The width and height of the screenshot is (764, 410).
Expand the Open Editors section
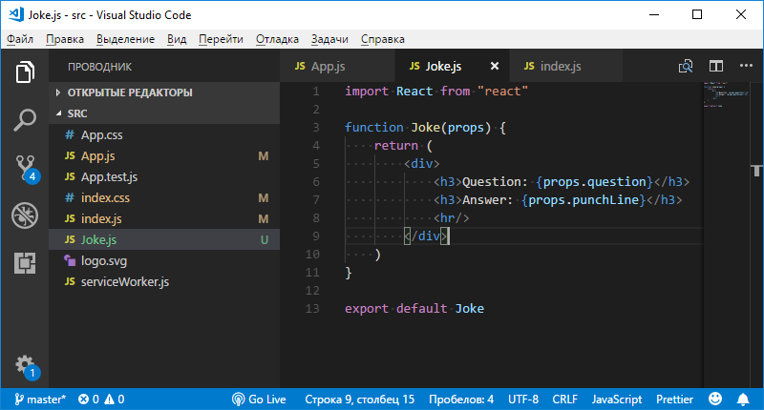[129, 92]
